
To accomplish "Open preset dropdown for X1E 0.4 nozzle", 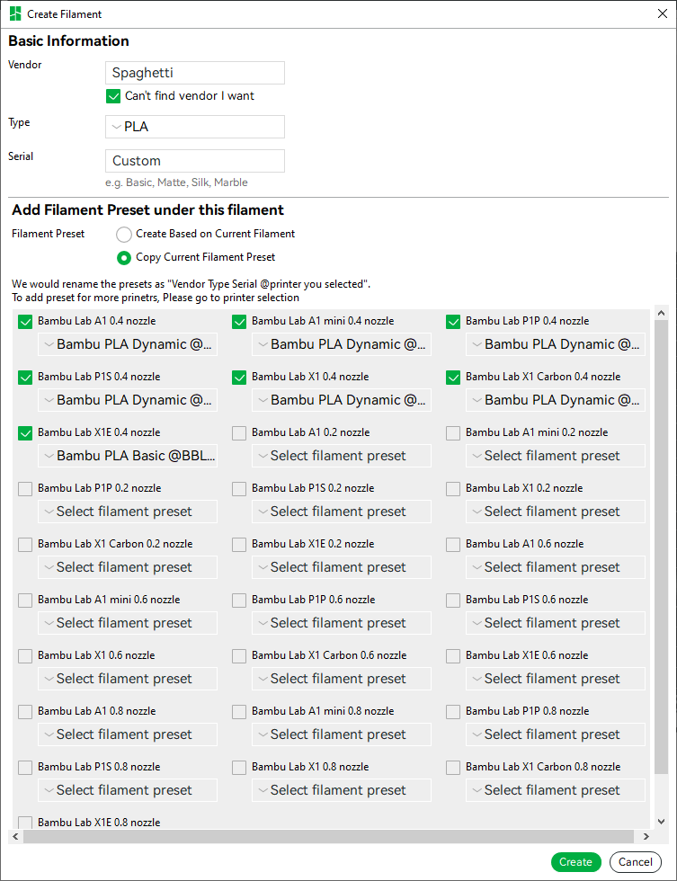I will click(128, 456).
